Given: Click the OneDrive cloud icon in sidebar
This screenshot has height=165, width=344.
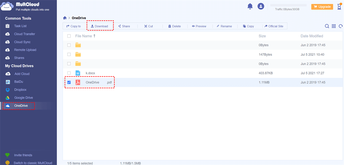Looking at the screenshot, I should coord(8,106).
